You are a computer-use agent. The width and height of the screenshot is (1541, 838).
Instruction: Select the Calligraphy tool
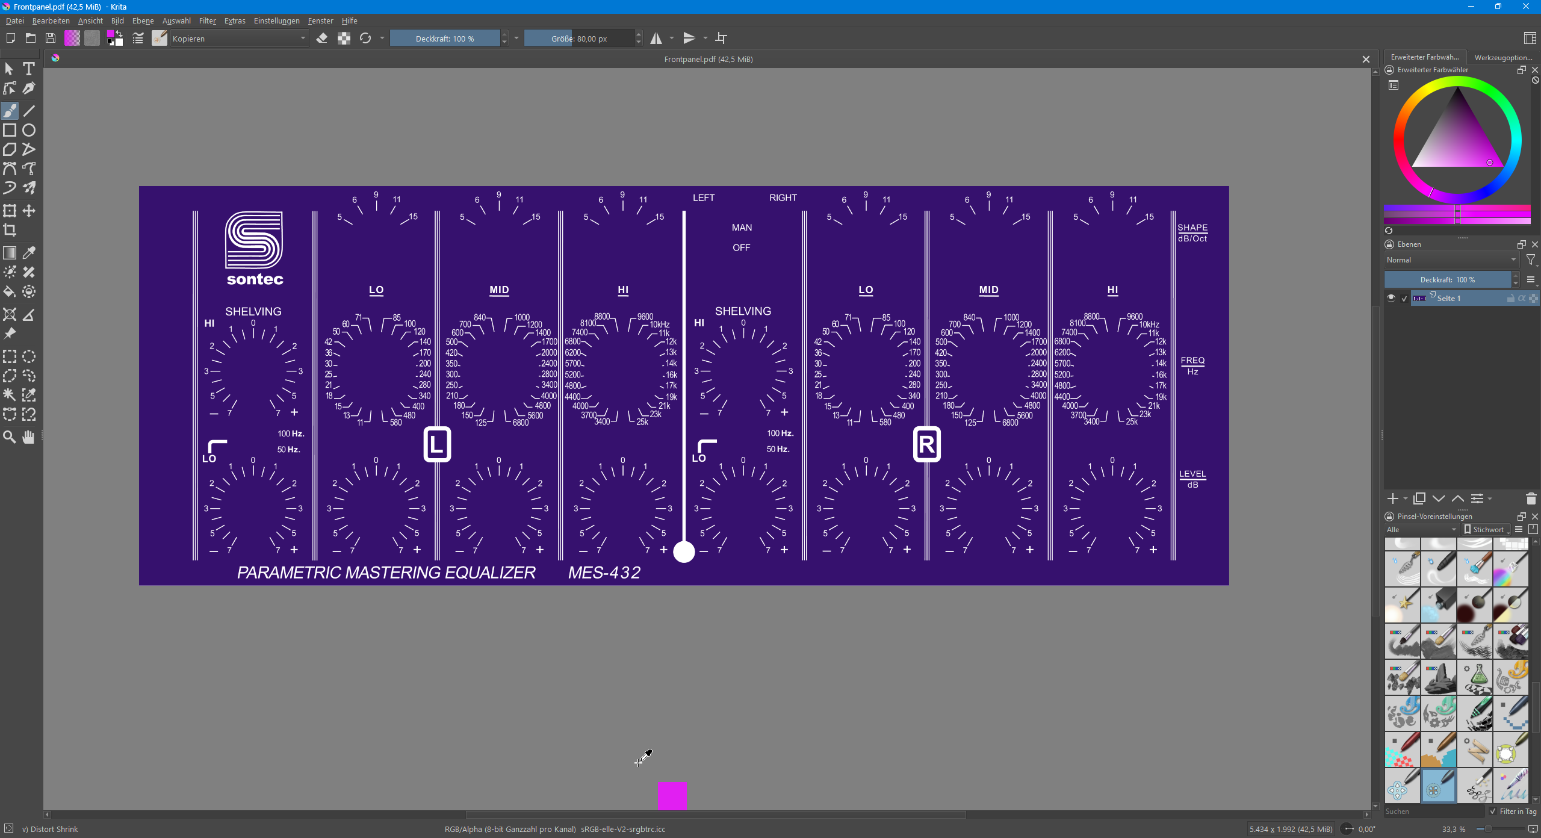(28, 88)
